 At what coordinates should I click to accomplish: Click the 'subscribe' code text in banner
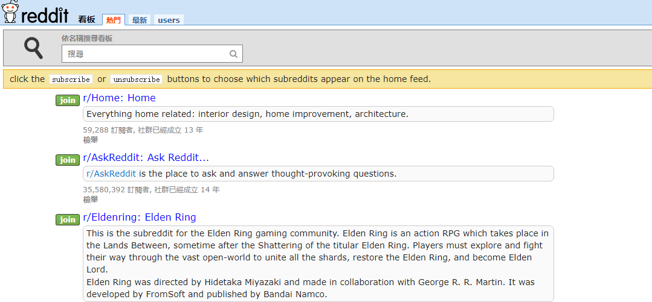(71, 79)
